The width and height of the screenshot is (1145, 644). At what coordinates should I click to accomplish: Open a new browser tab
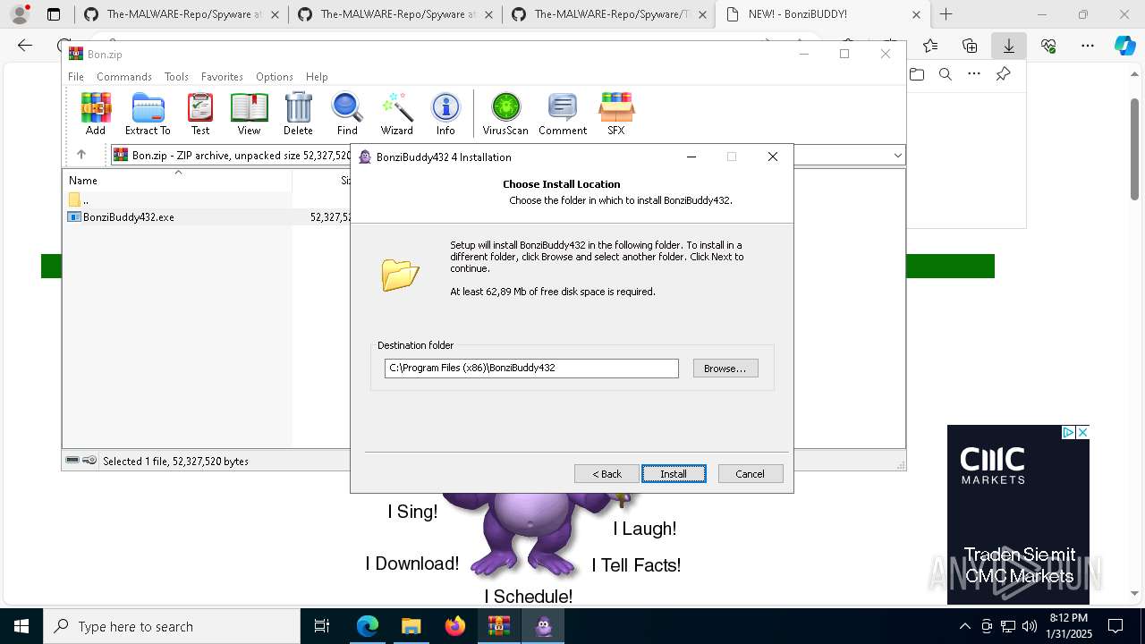coord(946,14)
